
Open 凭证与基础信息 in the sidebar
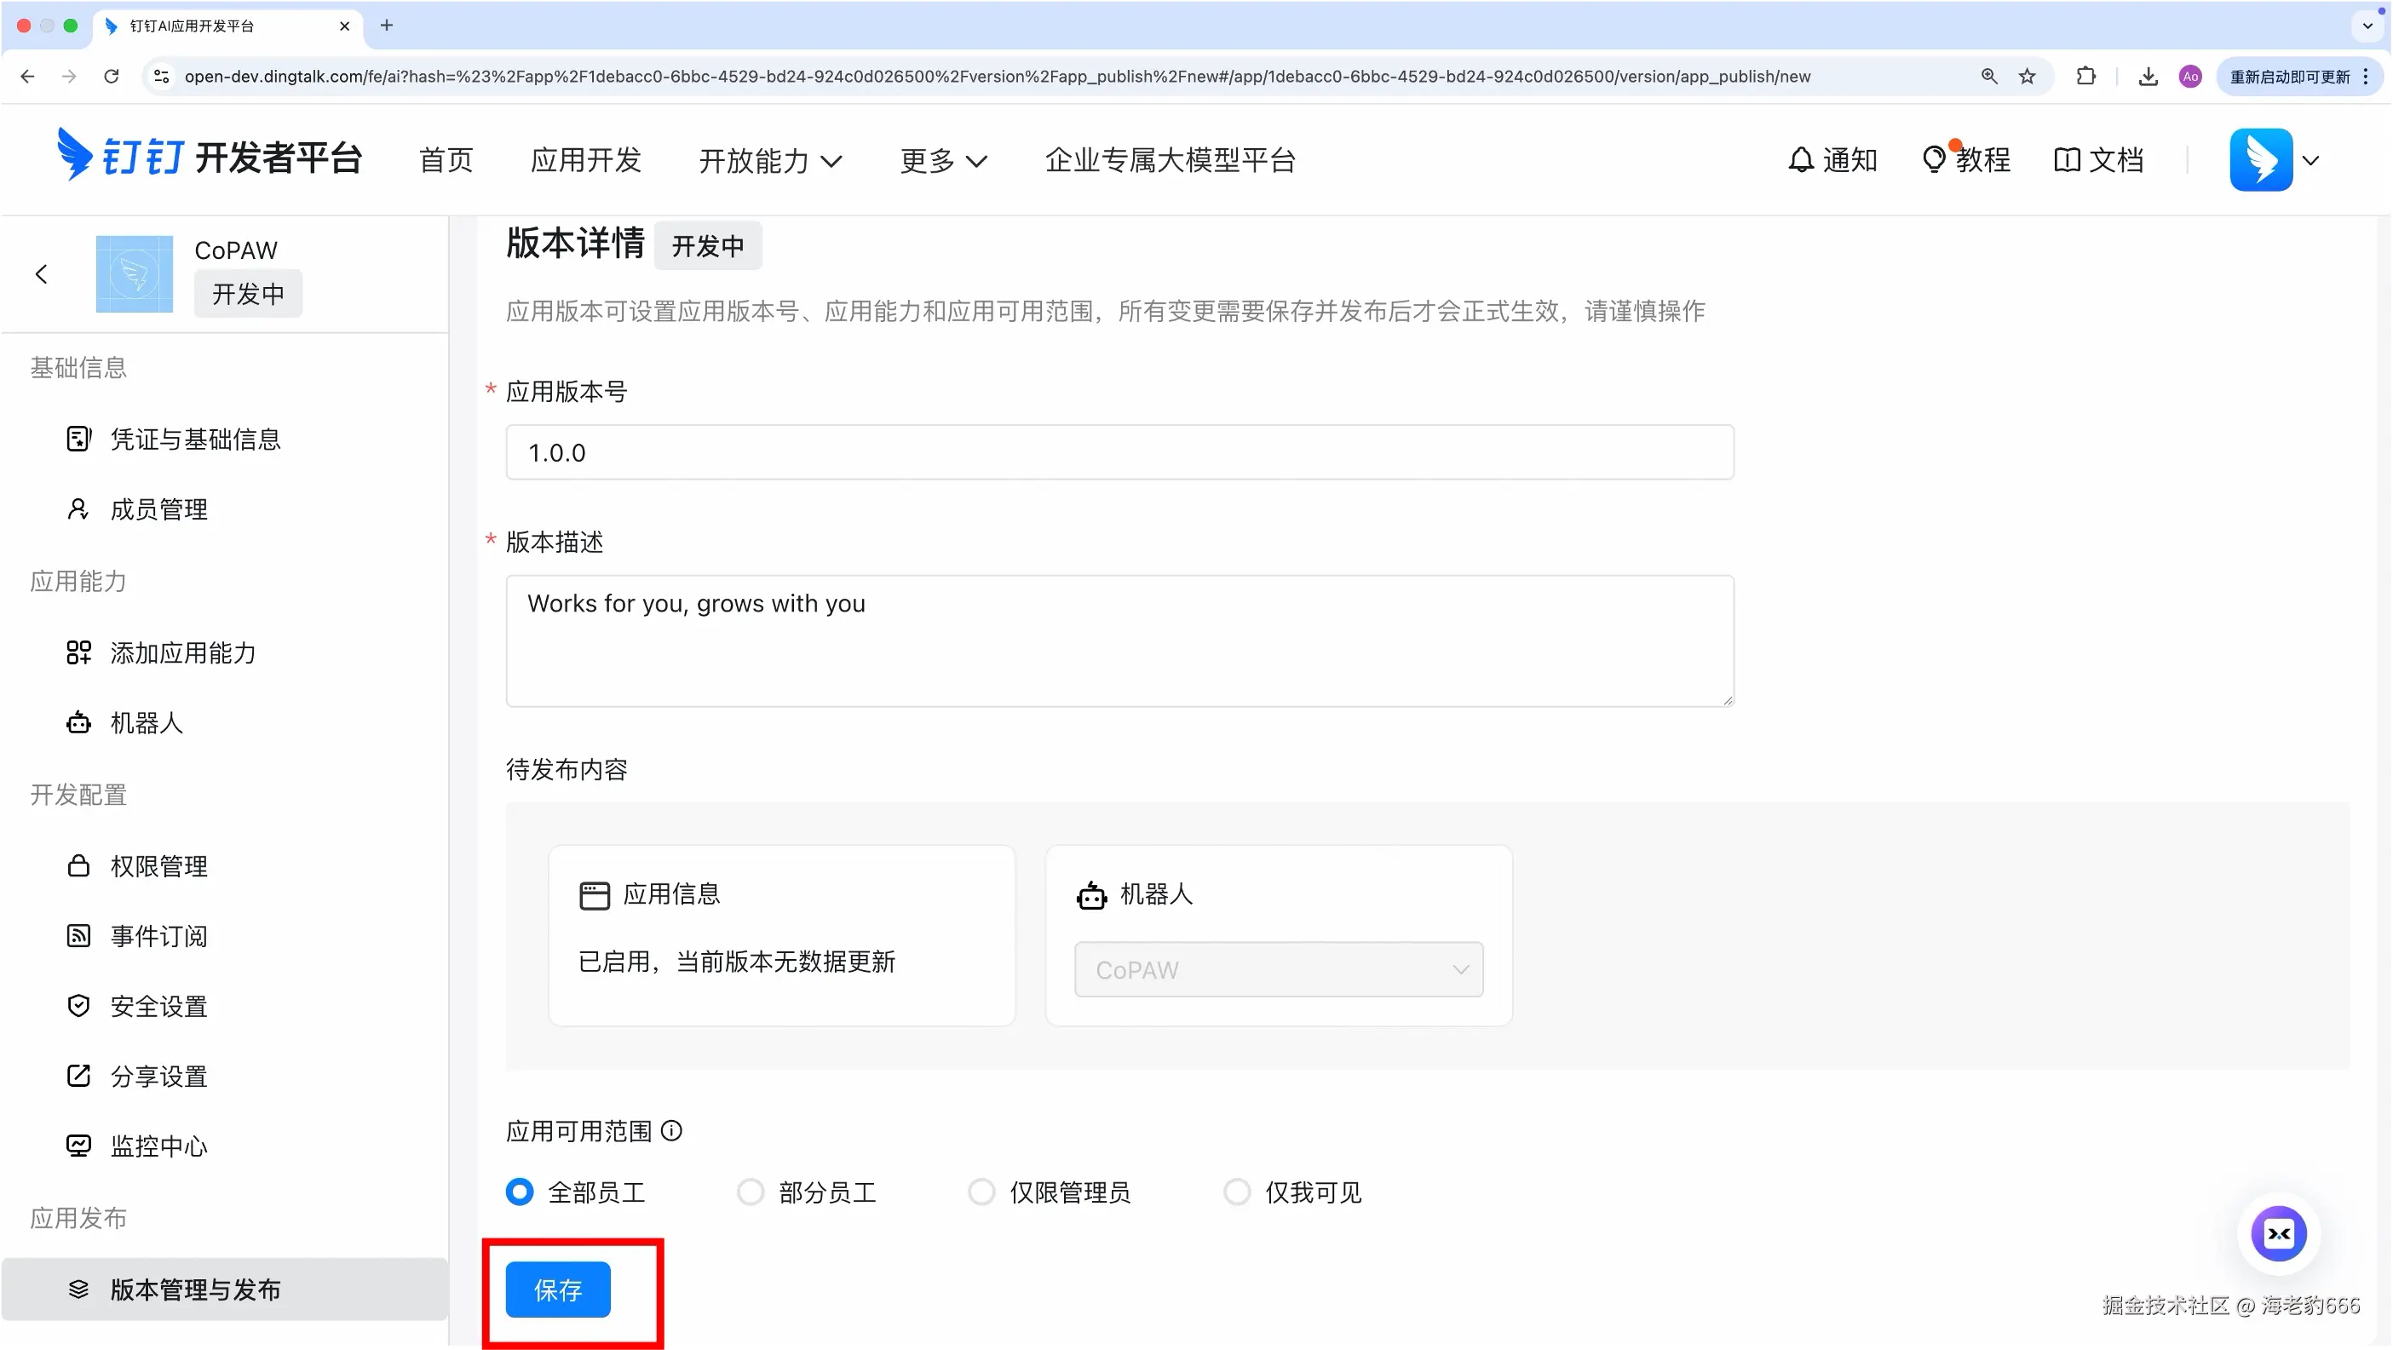[x=195, y=439]
